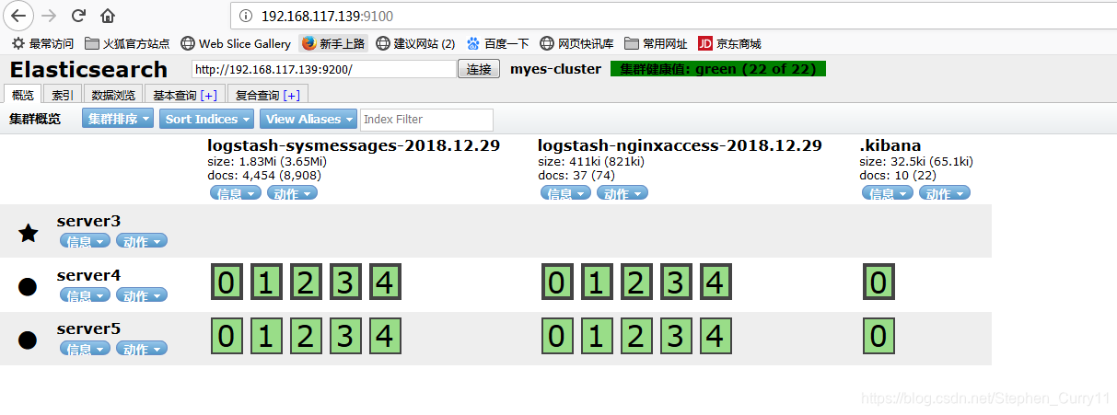The height and width of the screenshot is (415, 1117).
Task: Click the site information icon in the address bar
Action: click(246, 16)
